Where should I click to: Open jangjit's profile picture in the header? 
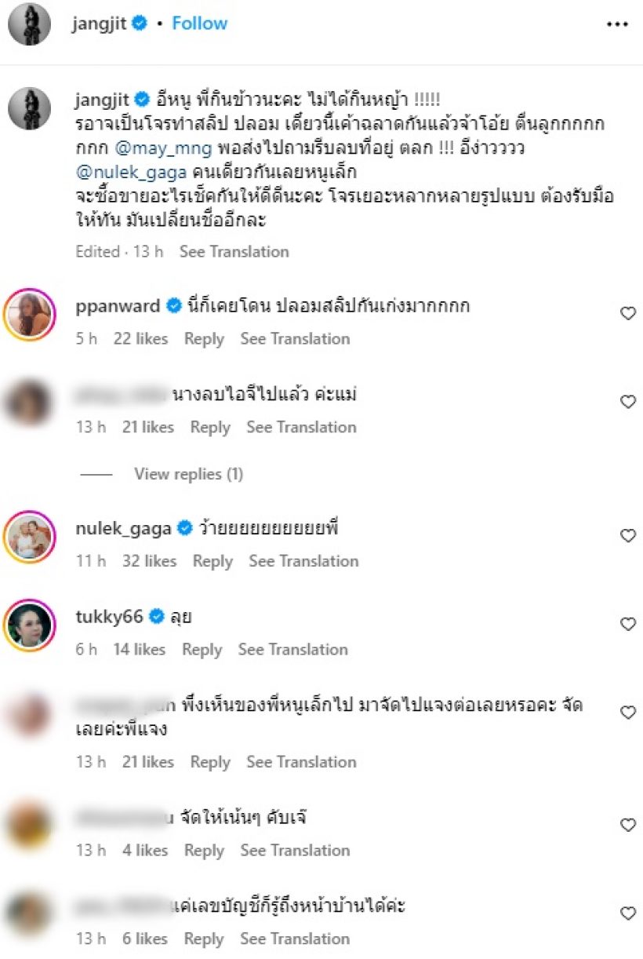[30, 24]
